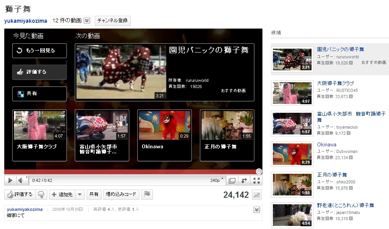Open sidebar link 野老連(ところれん) 獅子舞
Viewport: 389px width, 229px height.
(345, 205)
